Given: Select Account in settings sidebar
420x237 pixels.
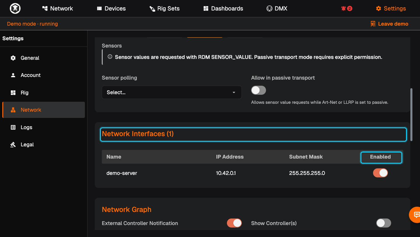Looking at the screenshot, I should pyautogui.click(x=43, y=75).
